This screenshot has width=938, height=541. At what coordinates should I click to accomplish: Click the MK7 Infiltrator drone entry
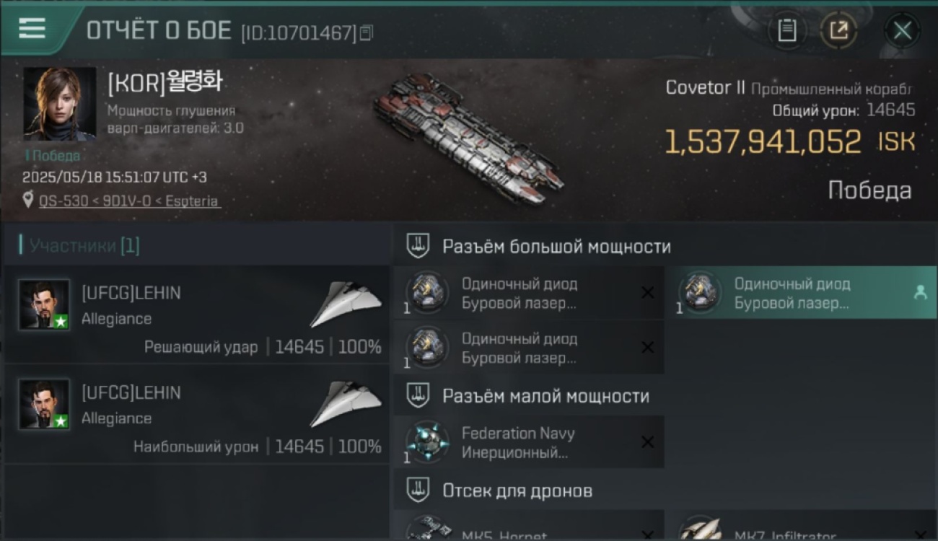click(x=801, y=526)
